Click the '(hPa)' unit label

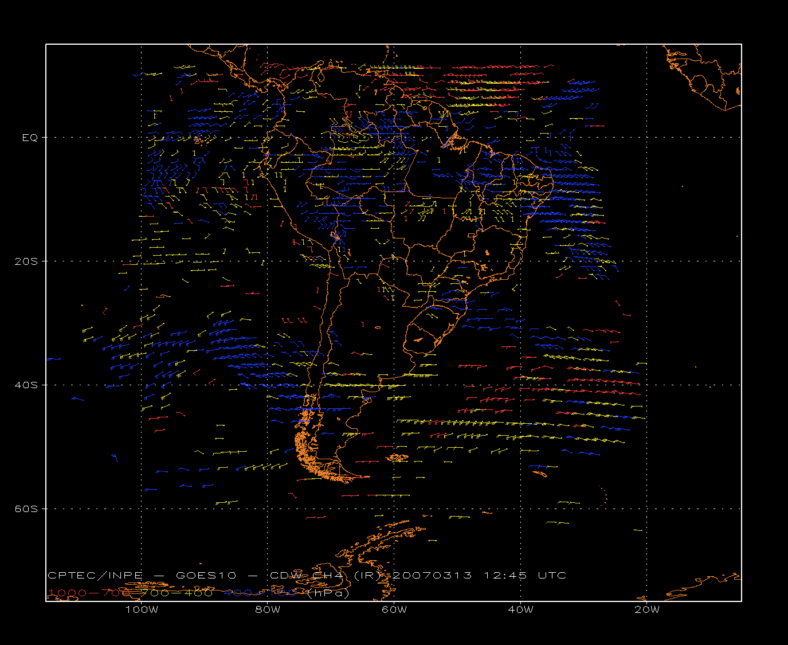tap(328, 593)
